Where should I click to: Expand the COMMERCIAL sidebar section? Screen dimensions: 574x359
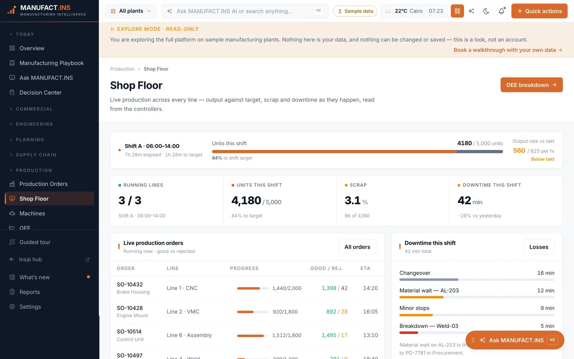coord(31,109)
